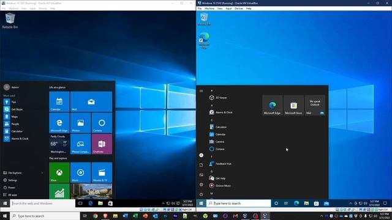Open Microsoft Store tile in right Start menu
This screenshot has height=220, width=392.
pos(293,105)
